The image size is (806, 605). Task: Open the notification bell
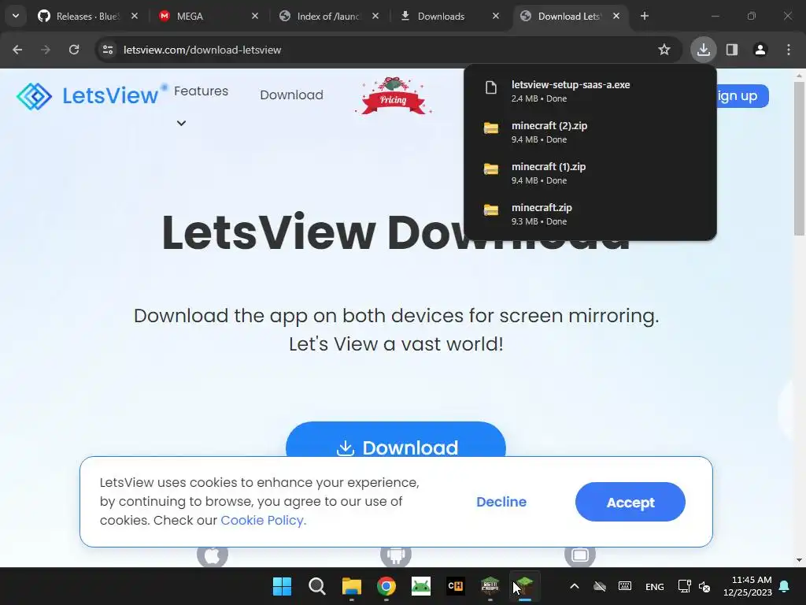(785, 586)
